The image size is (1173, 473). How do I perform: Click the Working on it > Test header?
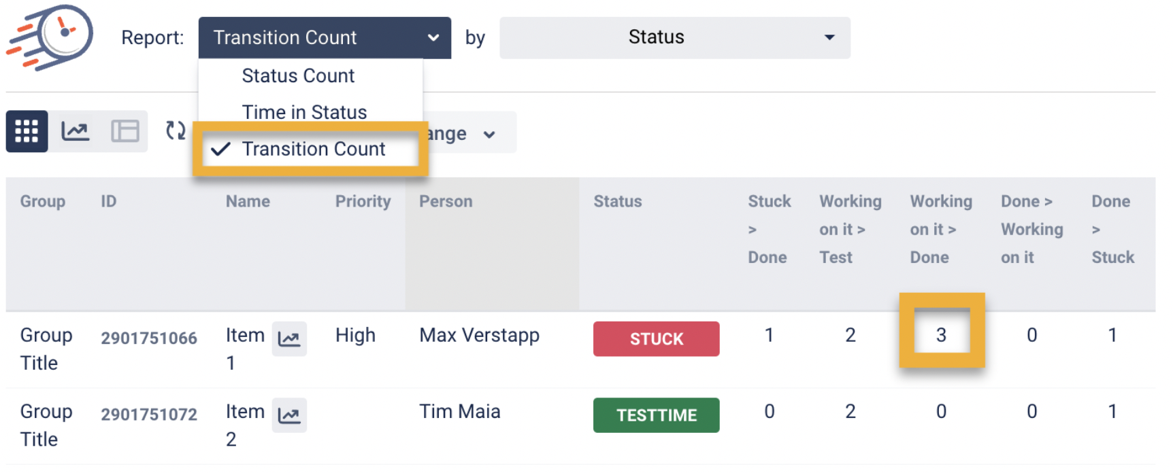click(850, 229)
